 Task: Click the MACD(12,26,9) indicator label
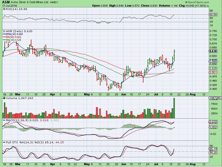click(x=17, y=120)
